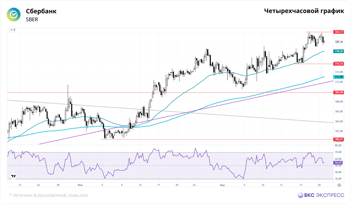Click the red support label 315,72

pyautogui.click(x=339, y=64)
